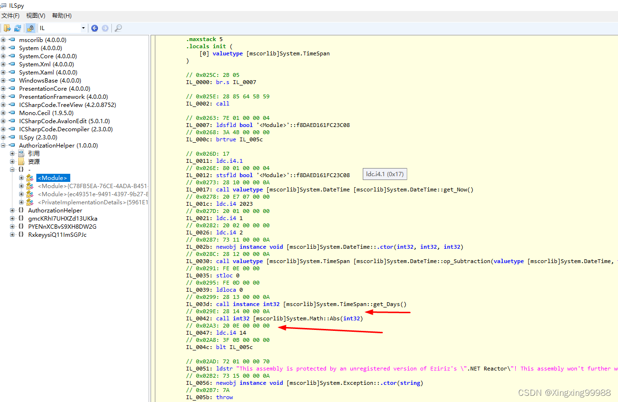The height and width of the screenshot is (402, 618).
Task: Open the 帮助(H) menu
Action: click(61, 15)
